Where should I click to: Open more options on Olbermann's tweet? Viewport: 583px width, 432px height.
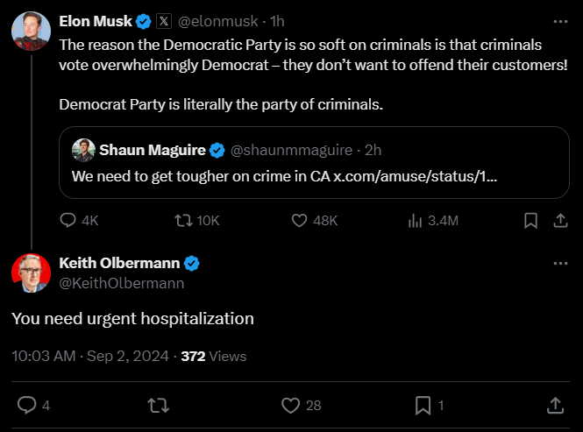click(560, 264)
